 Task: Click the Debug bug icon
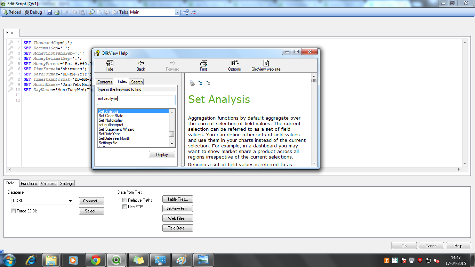(27, 12)
